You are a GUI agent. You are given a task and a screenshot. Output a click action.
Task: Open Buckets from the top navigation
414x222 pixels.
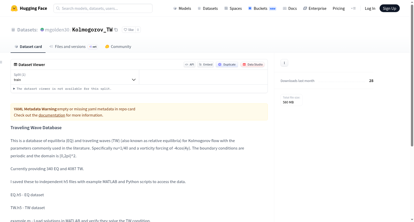262,9
